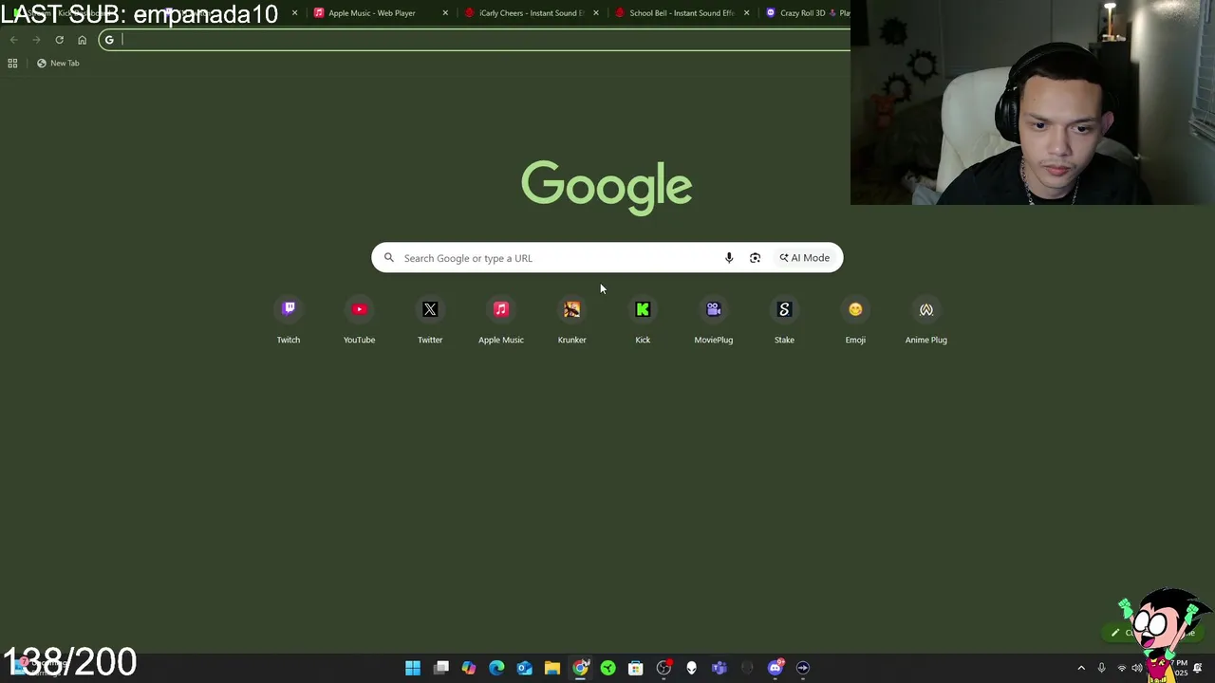Open Task View from the taskbar
This screenshot has height=683, width=1215.
[441, 668]
